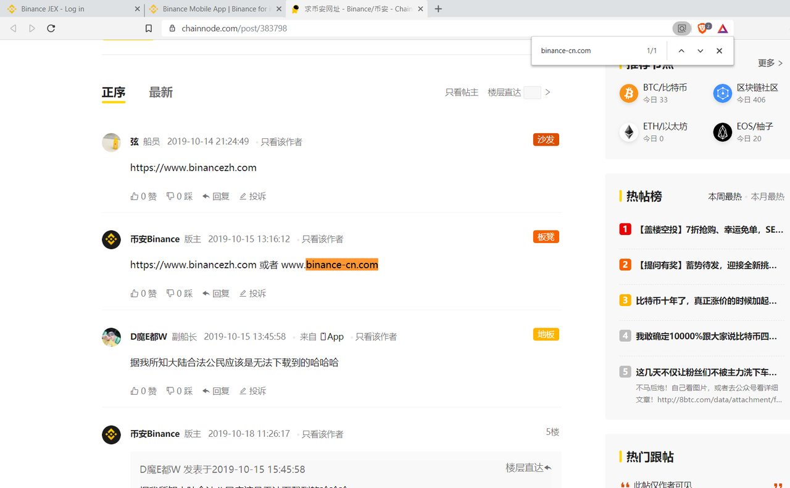The image size is (790, 488).
Task: Report D魔E都W's post via 投诉
Action: (x=253, y=391)
